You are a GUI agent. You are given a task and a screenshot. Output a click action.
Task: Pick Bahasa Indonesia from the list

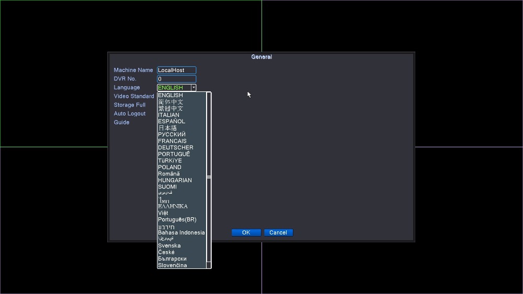[x=182, y=233]
